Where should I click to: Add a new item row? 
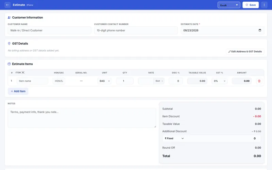tap(18, 91)
